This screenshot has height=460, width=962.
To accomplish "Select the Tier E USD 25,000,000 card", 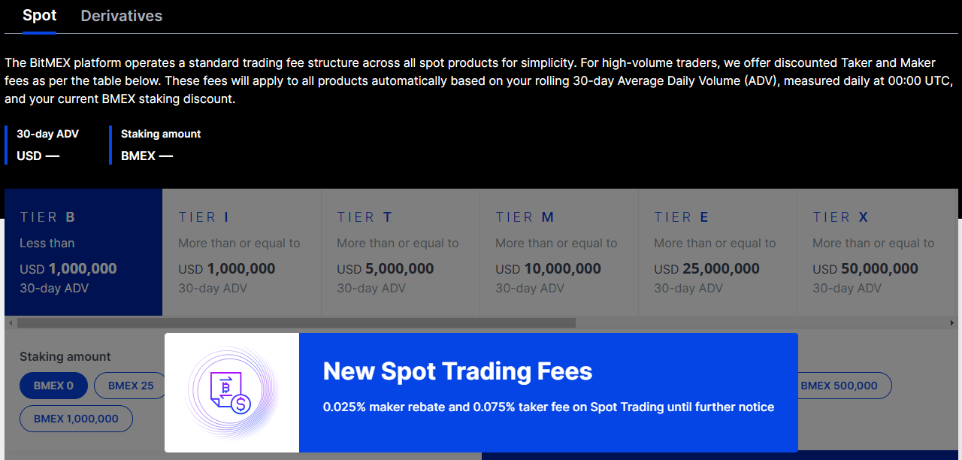I will pos(718,252).
